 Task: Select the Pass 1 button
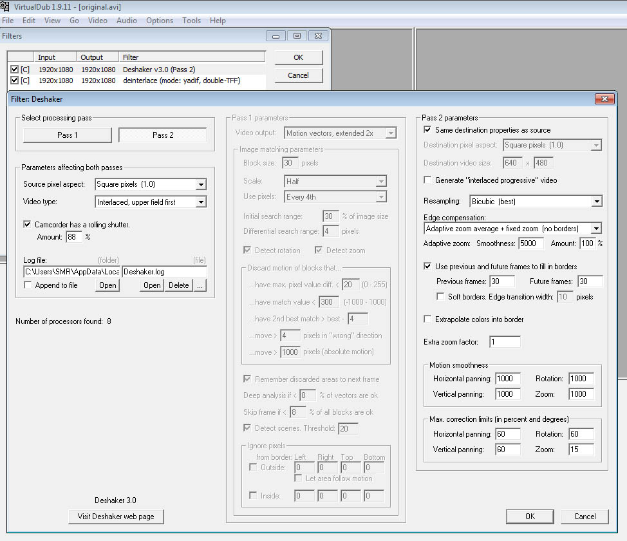coord(67,135)
